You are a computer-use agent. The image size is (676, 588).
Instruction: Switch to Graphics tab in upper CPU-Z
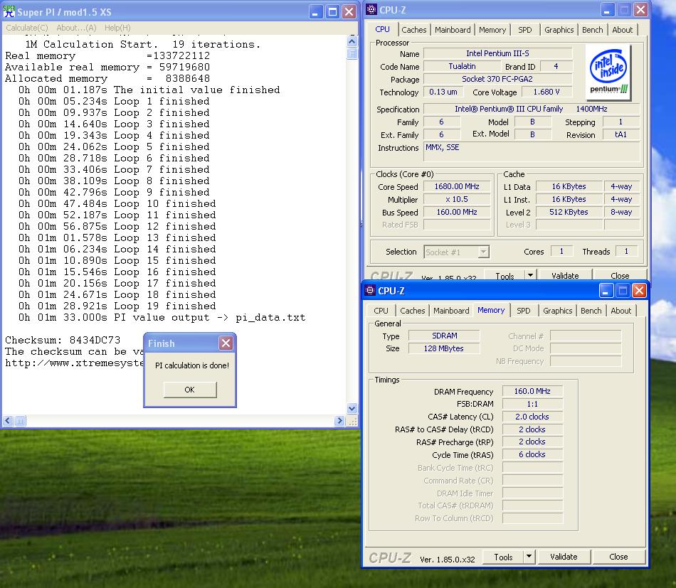[559, 30]
